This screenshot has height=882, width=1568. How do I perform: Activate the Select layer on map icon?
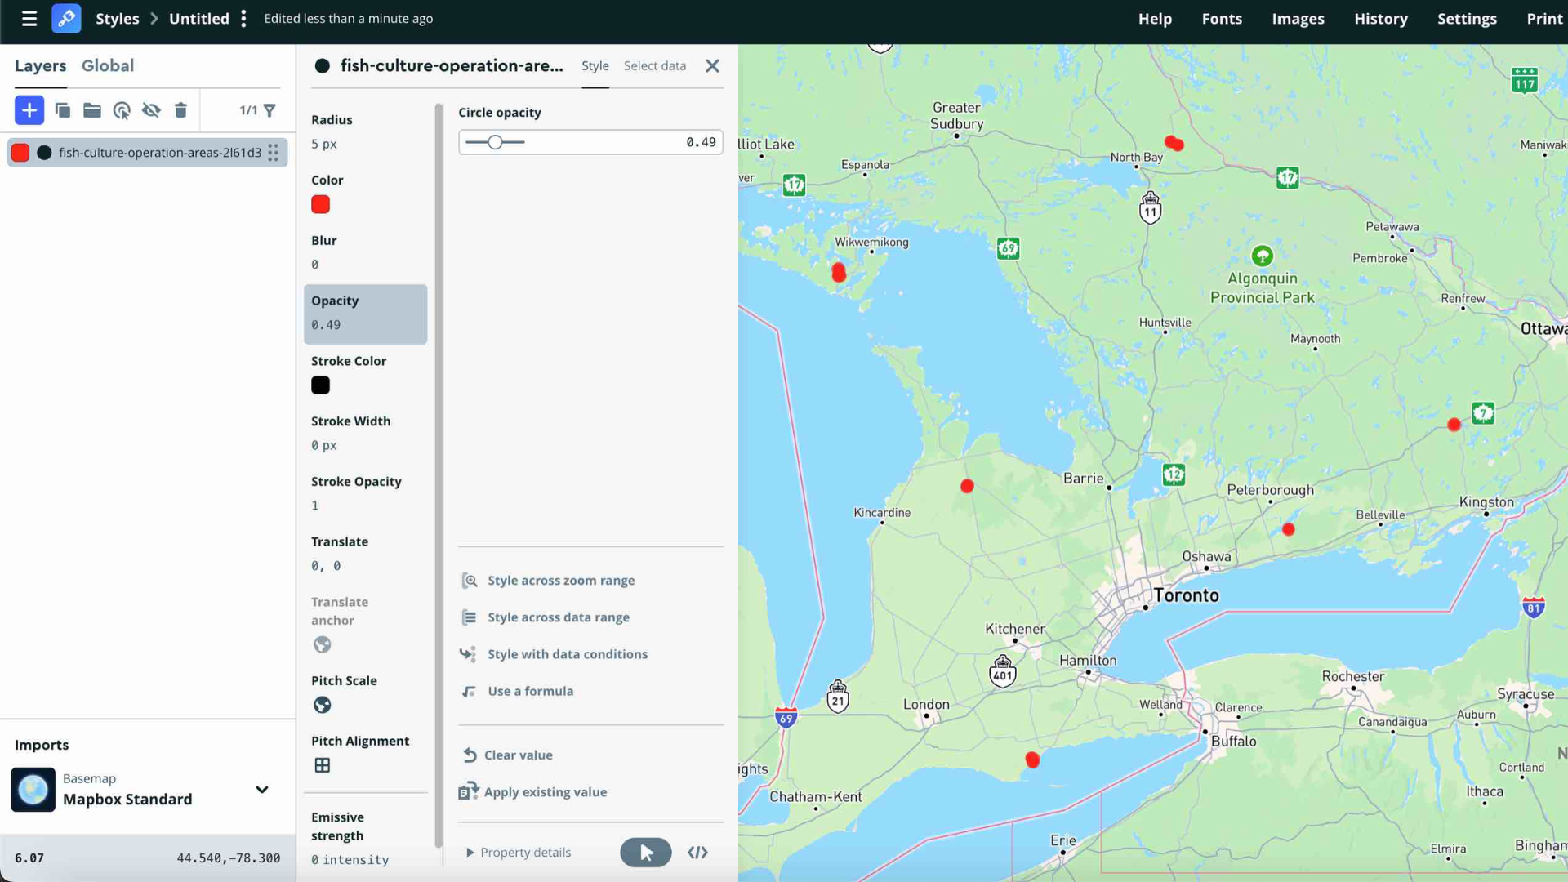122,110
